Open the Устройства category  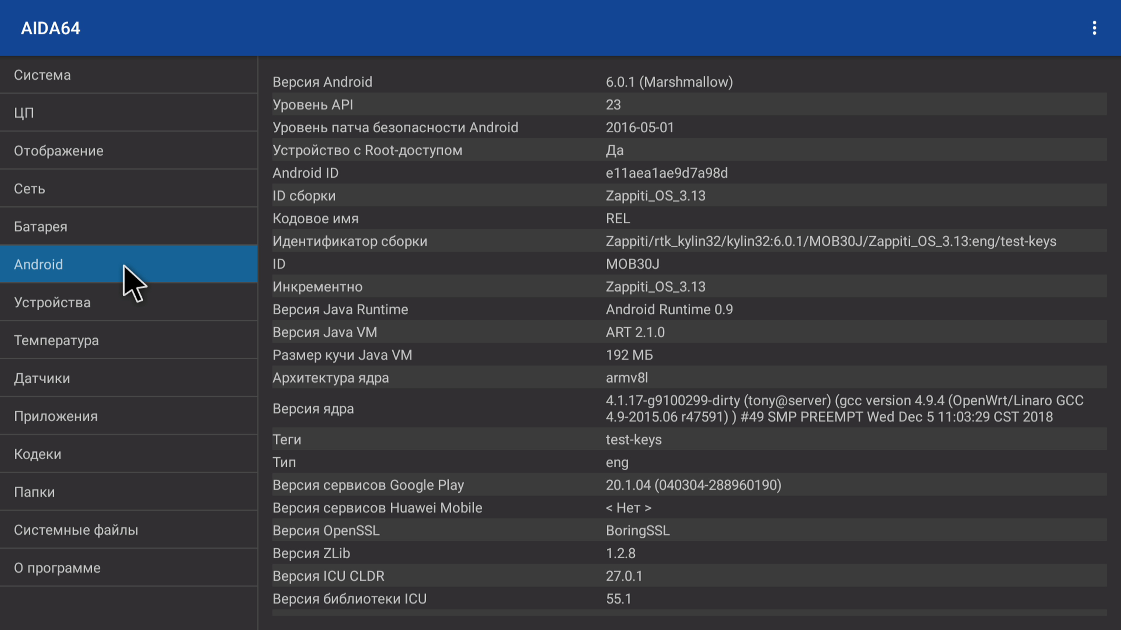point(129,302)
